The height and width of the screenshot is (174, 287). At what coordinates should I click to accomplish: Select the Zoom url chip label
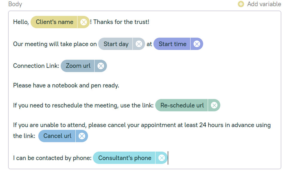pyautogui.click(x=78, y=66)
